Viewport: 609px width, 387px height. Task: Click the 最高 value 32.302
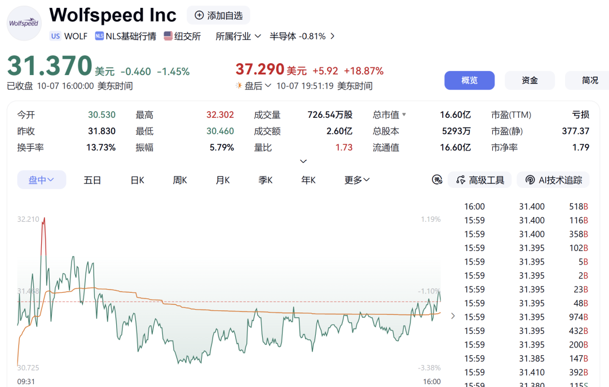tap(220, 115)
